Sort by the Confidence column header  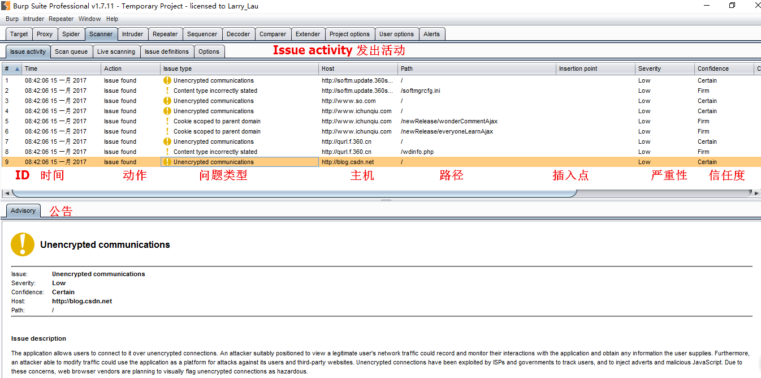point(724,68)
